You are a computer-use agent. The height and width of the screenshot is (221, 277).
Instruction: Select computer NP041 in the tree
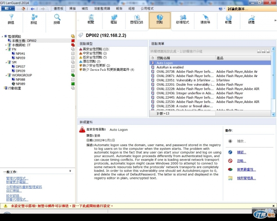(20, 54)
